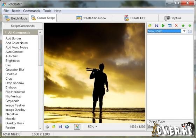The width and height of the screenshot is (196, 138).
Task: Toggle the fit-to-window preview button
Action: pos(77,126)
